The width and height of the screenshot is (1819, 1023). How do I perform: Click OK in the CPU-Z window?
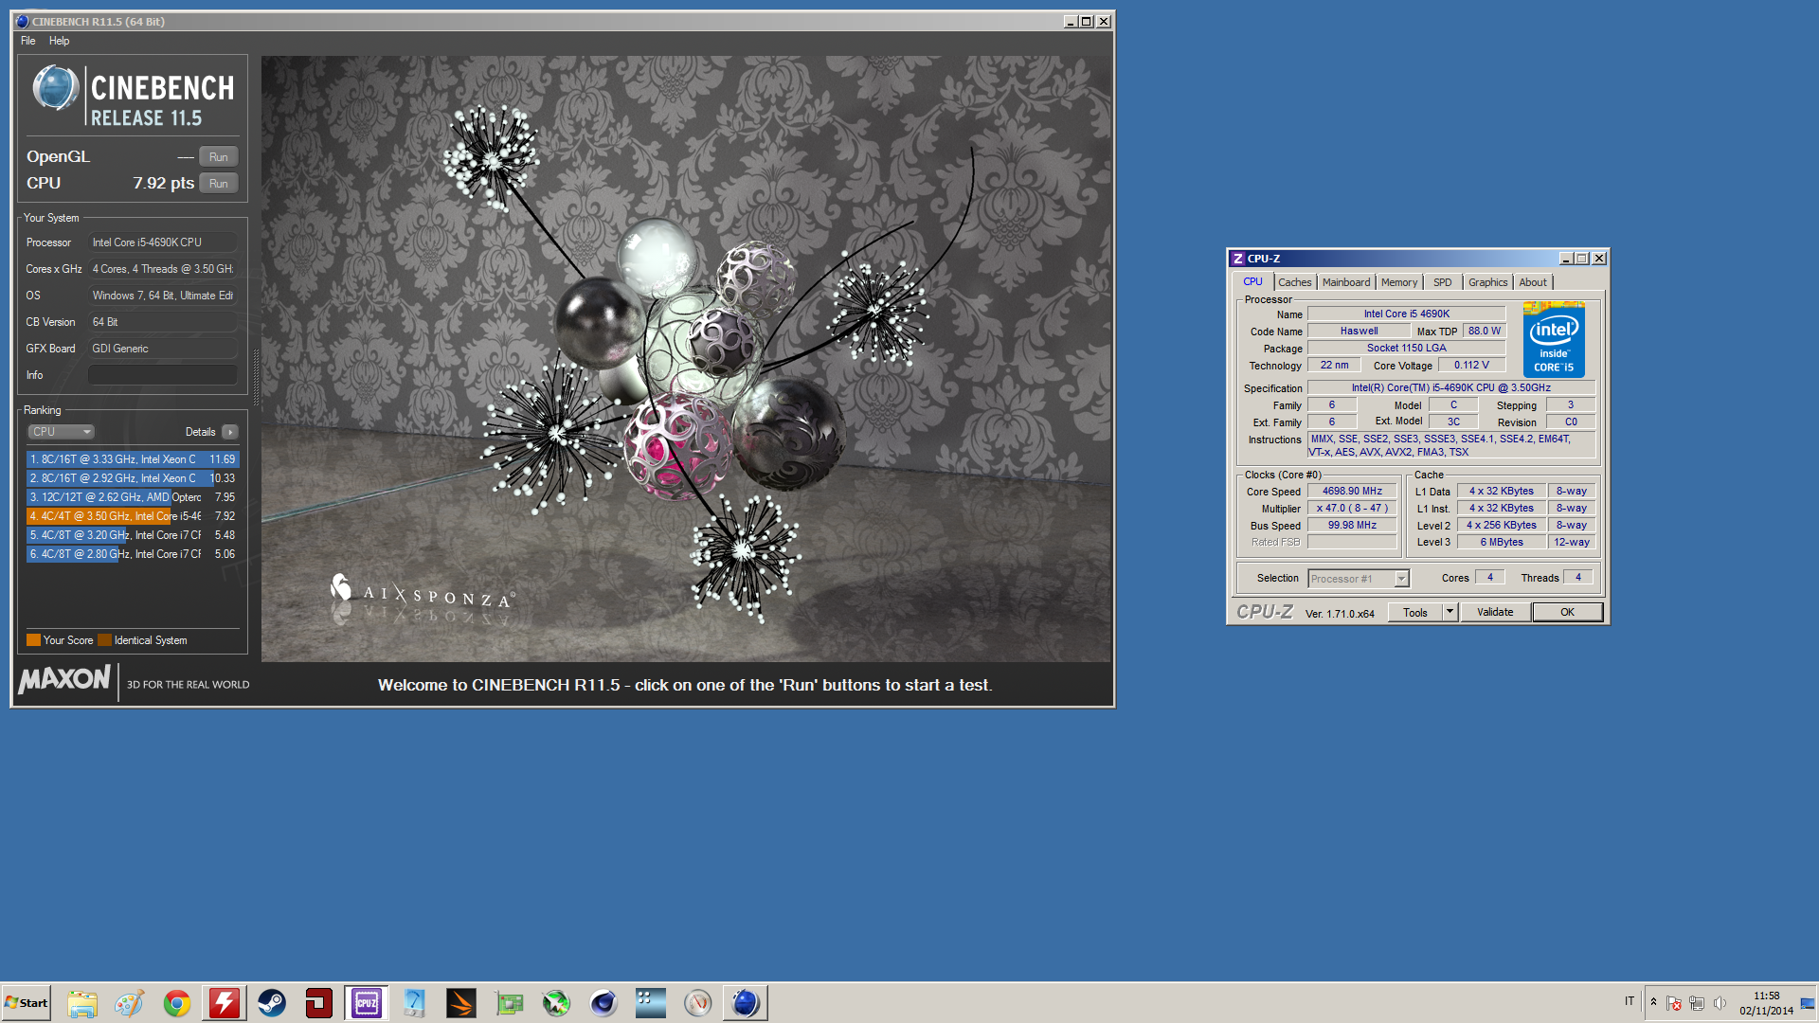coord(1567,613)
